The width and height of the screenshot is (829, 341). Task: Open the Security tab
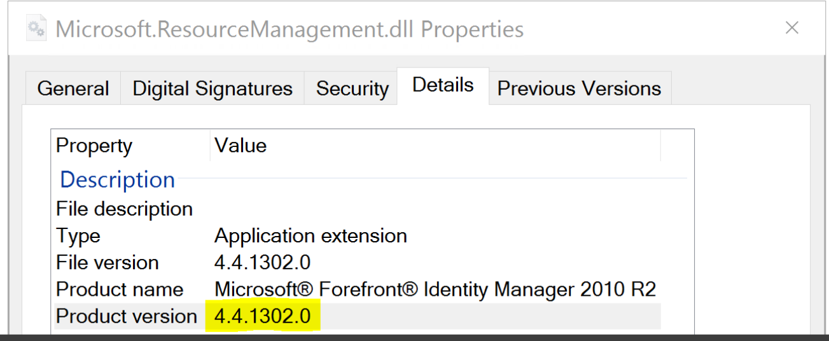tap(352, 88)
